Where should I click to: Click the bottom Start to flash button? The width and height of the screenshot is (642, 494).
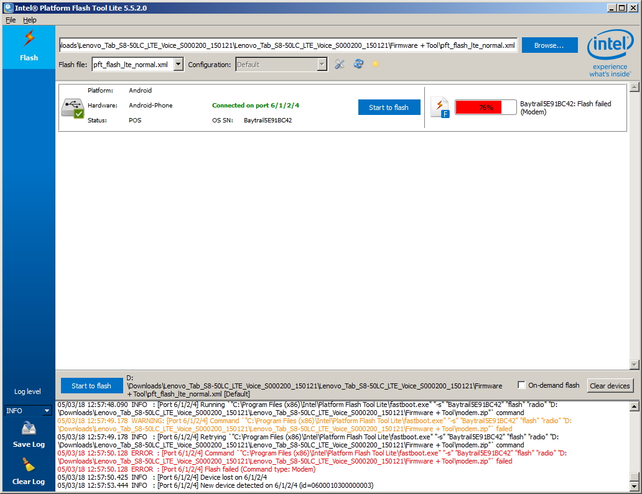click(x=91, y=386)
